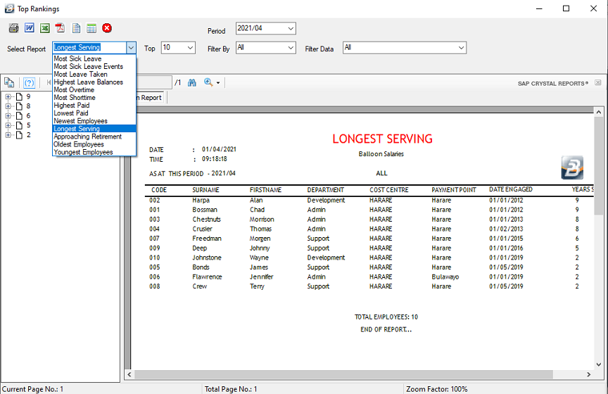Click vertical scrollbar up arrow
The width and height of the screenshot is (608, 394).
599,112
